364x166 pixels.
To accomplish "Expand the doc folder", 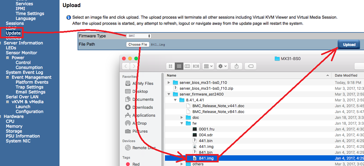I will click(x=182, y=118).
